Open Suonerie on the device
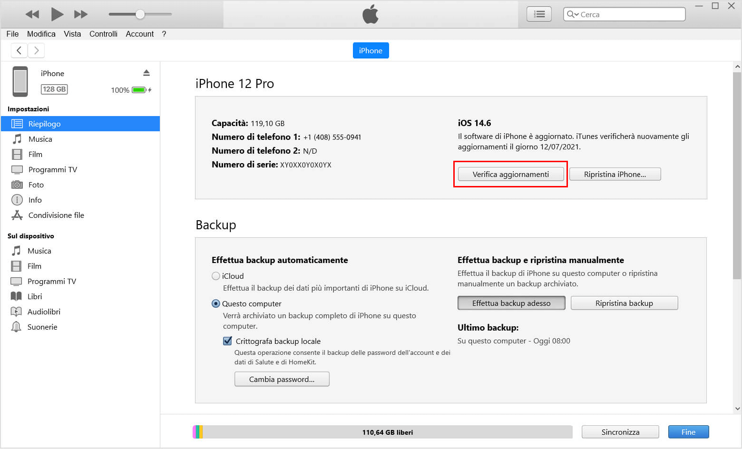742x449 pixels. pyautogui.click(x=80, y=327)
